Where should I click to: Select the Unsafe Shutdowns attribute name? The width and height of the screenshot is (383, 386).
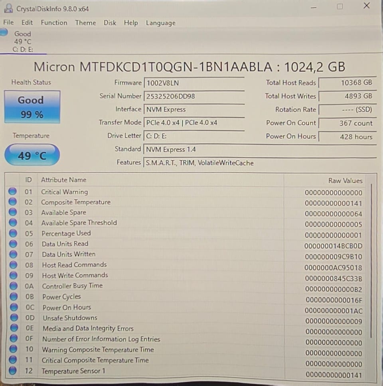coord(70,318)
